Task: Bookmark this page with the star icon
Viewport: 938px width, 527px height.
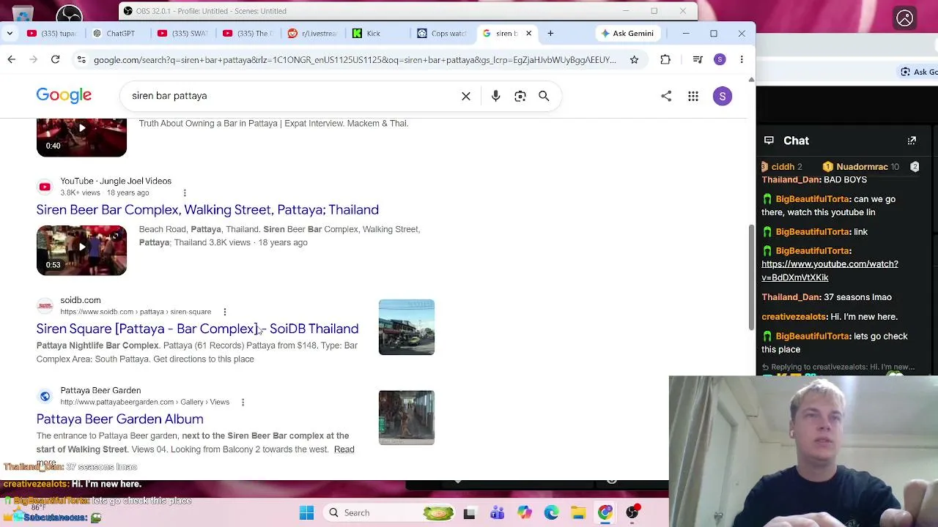Action: click(634, 59)
